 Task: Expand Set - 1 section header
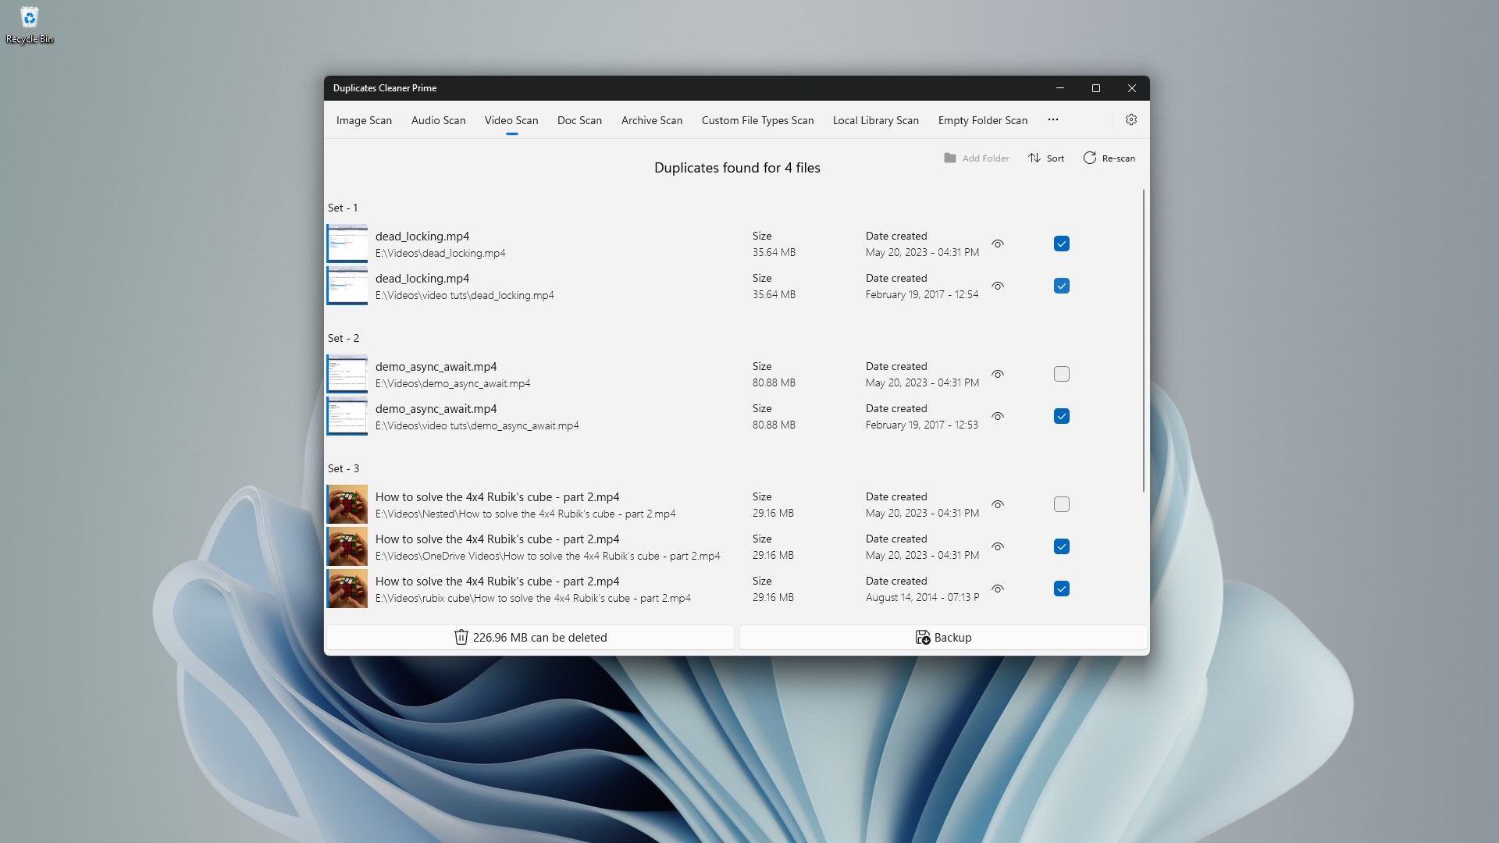pyautogui.click(x=344, y=207)
